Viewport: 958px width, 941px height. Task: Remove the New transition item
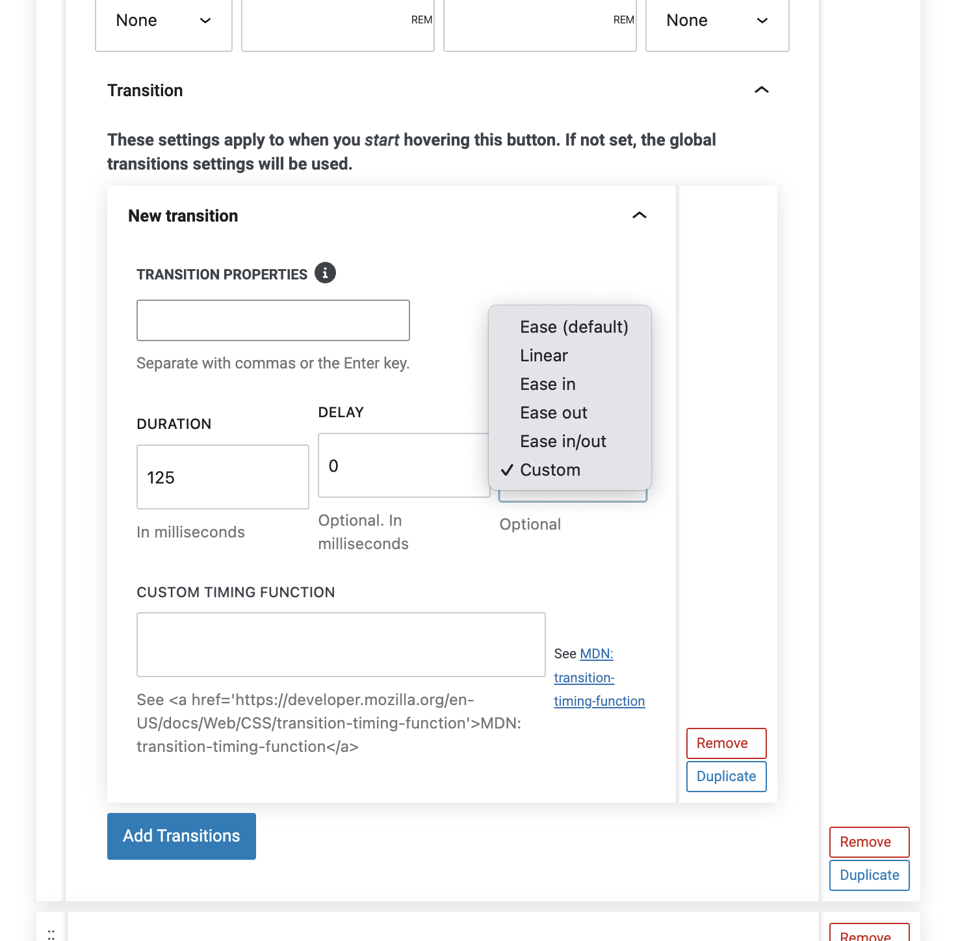(x=726, y=743)
